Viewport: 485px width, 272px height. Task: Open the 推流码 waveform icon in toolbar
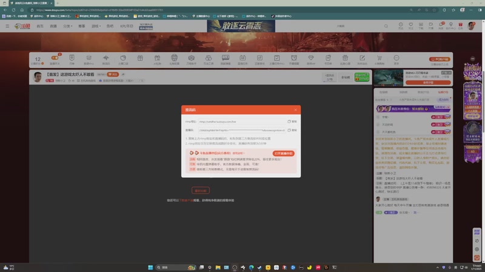tap(105, 59)
